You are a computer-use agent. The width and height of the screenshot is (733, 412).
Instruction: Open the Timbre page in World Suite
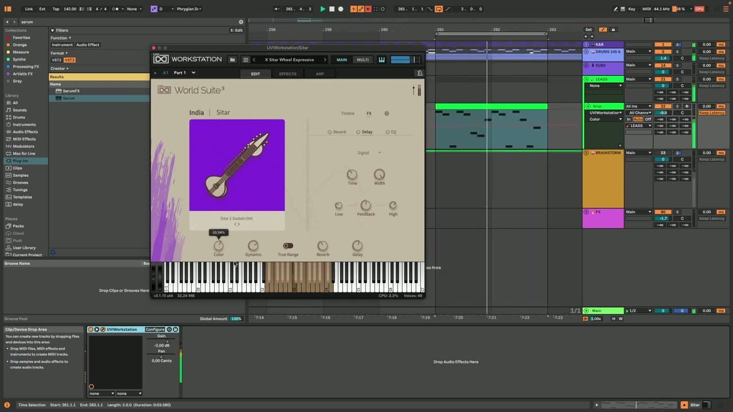click(348, 113)
